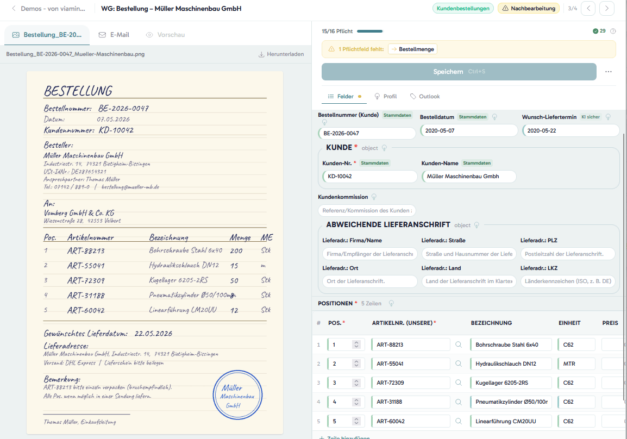Click the back arrow next to Demos
This screenshot has height=439, width=627.
click(14, 8)
